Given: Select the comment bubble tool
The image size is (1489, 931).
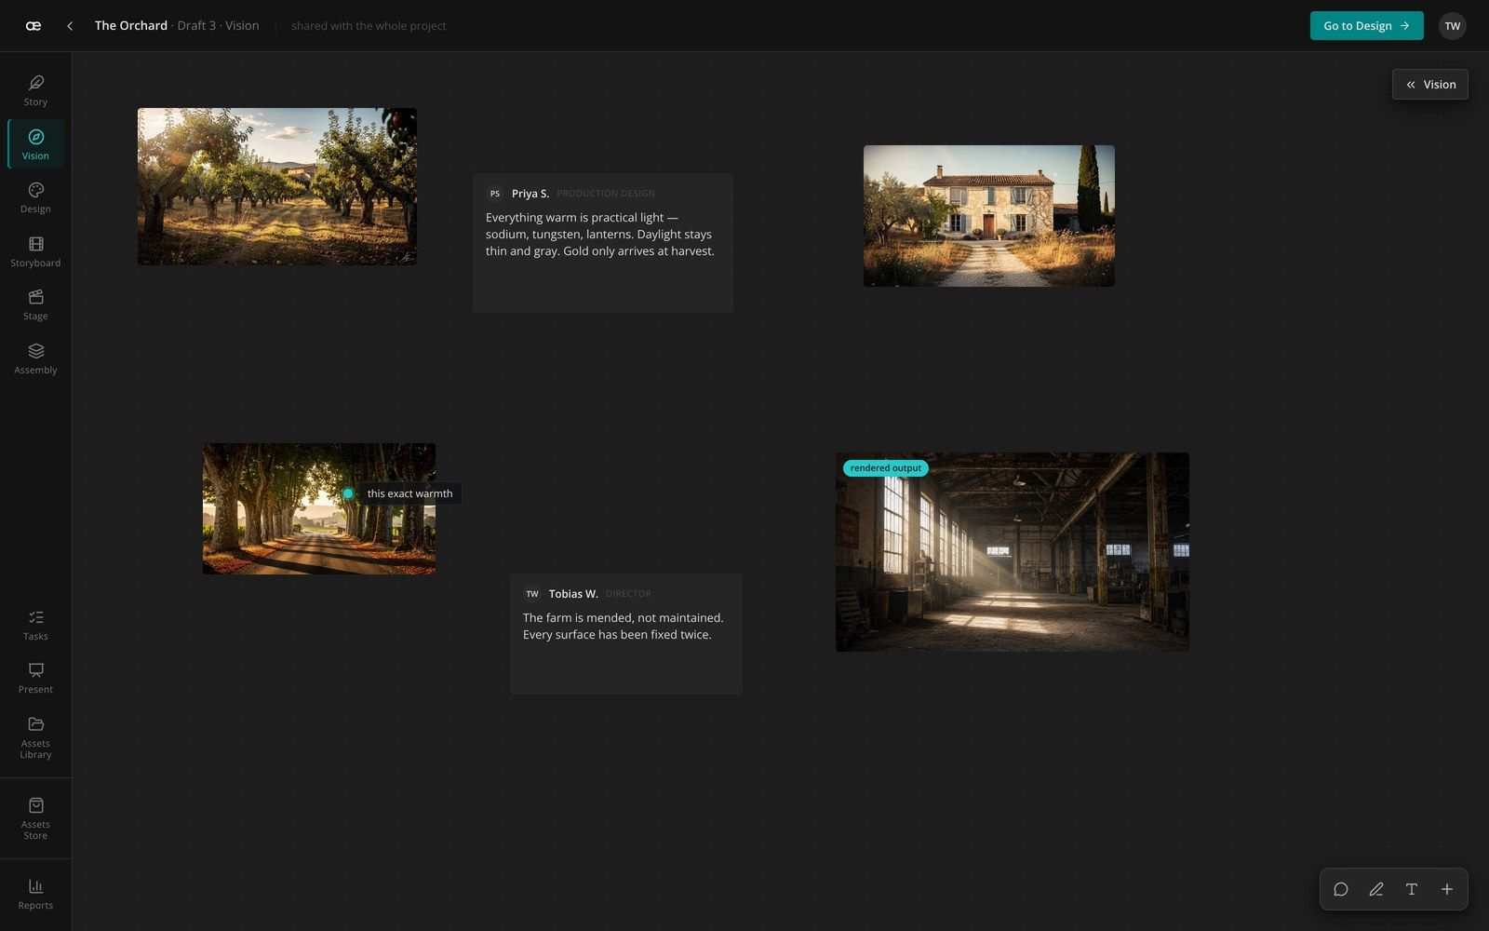Looking at the screenshot, I should [x=1341, y=889].
